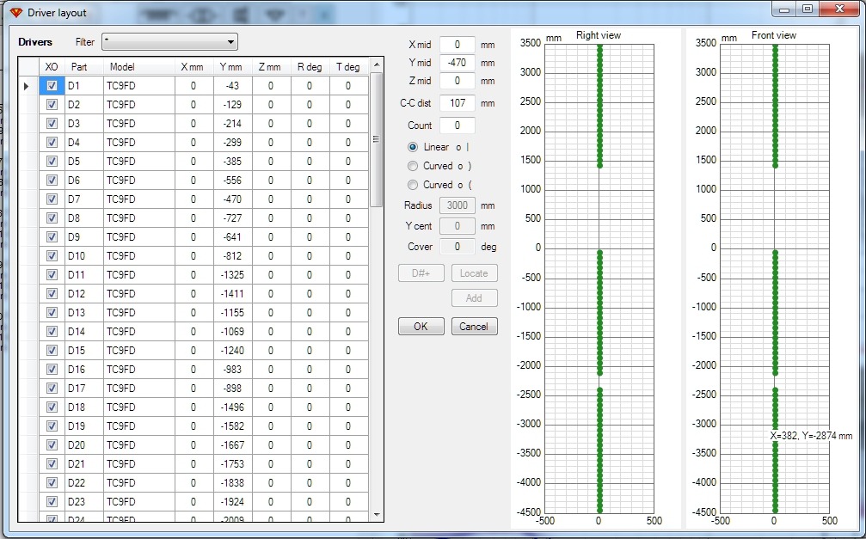Uncheck the XO checkbox for driver D1
The width and height of the screenshot is (866, 539).
tap(52, 86)
